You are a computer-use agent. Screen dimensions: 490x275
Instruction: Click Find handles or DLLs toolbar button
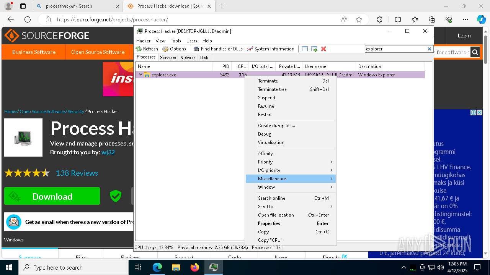pos(218,49)
